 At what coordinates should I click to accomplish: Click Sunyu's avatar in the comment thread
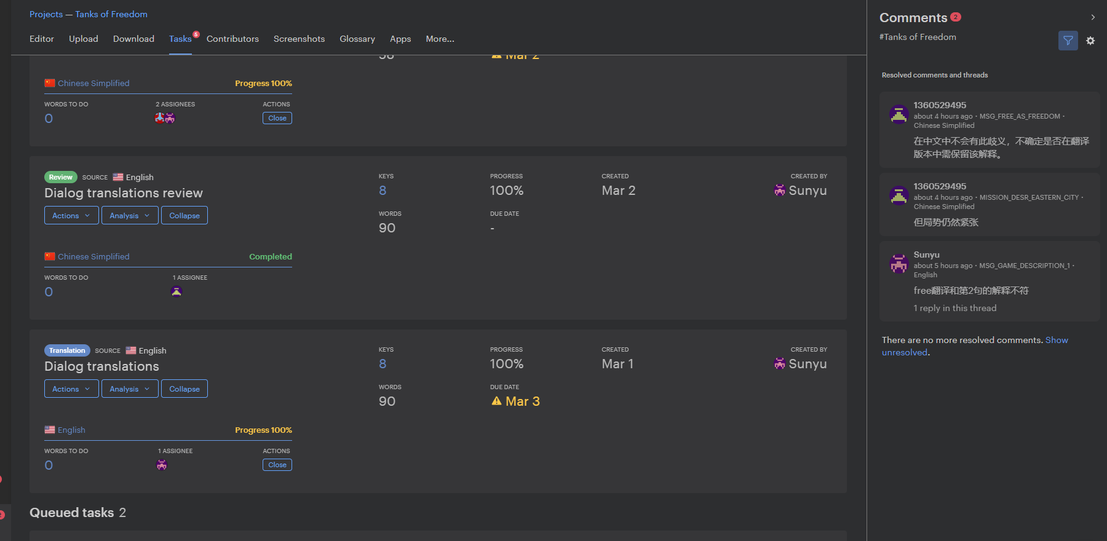(x=899, y=264)
